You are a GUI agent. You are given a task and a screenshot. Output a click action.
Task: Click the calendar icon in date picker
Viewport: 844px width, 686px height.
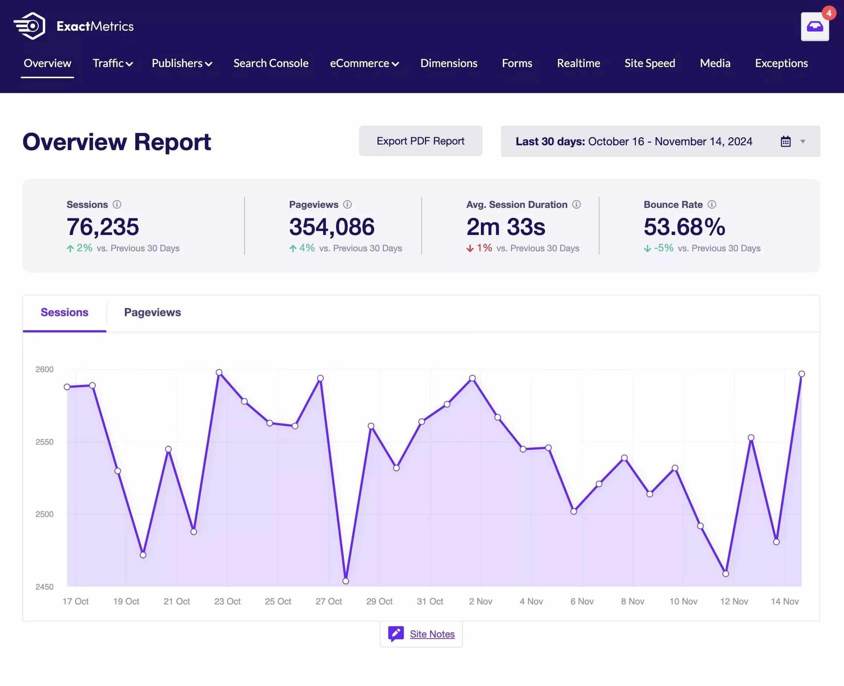[785, 142]
